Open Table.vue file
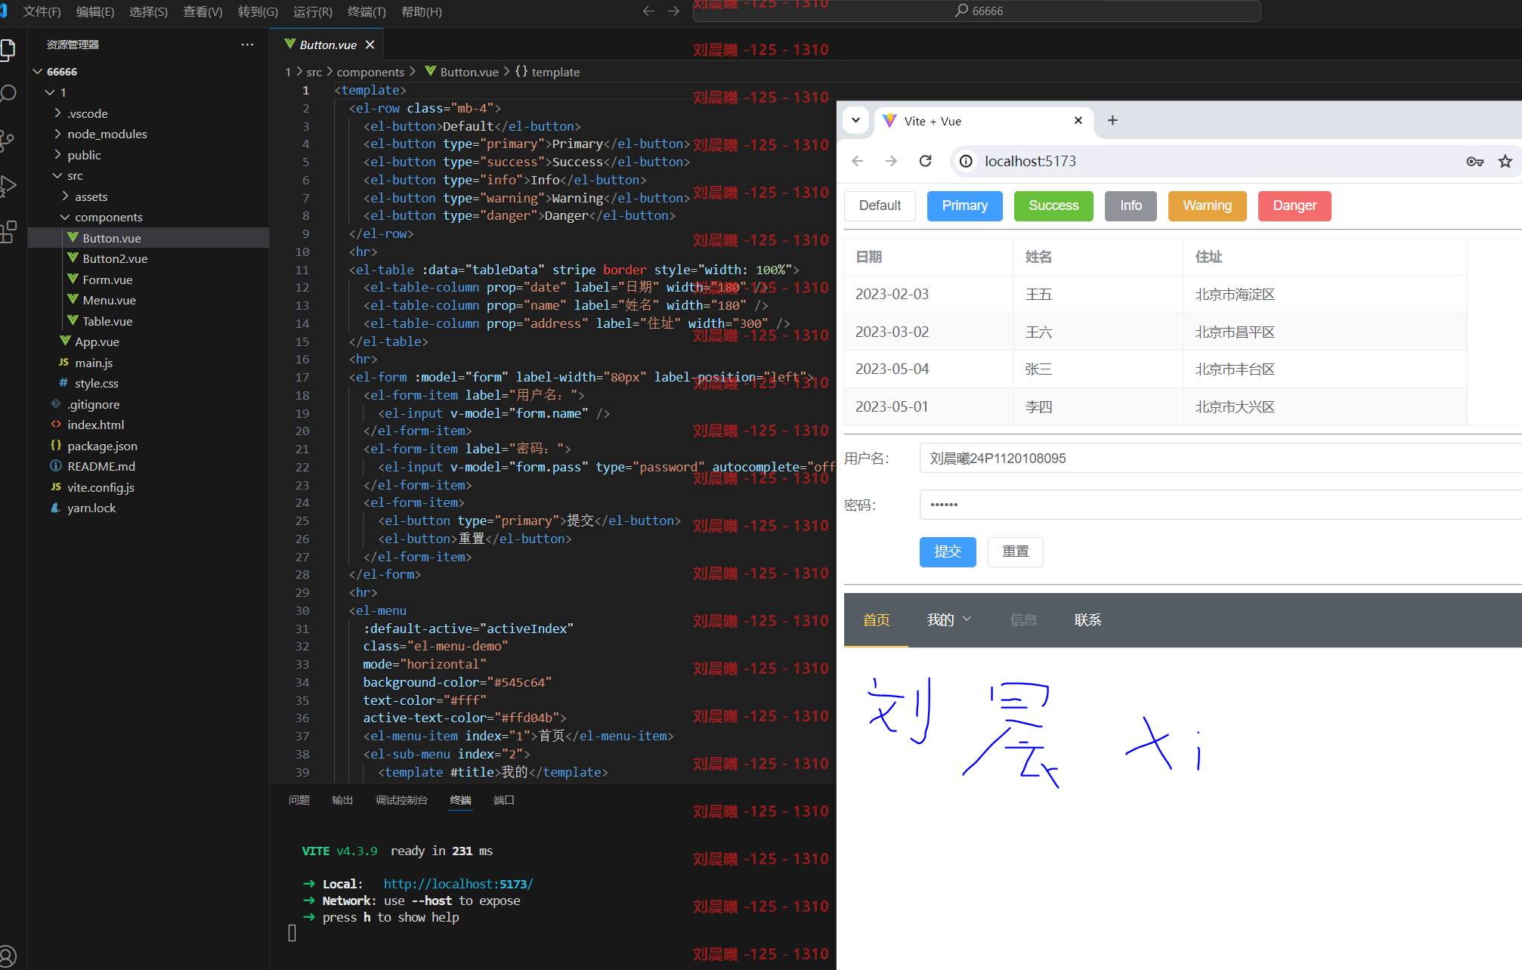 click(x=107, y=321)
